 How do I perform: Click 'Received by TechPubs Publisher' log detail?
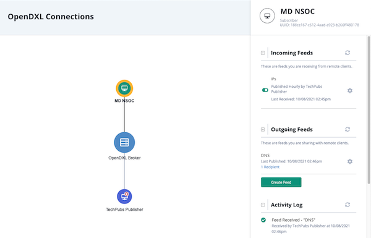click(x=310, y=229)
